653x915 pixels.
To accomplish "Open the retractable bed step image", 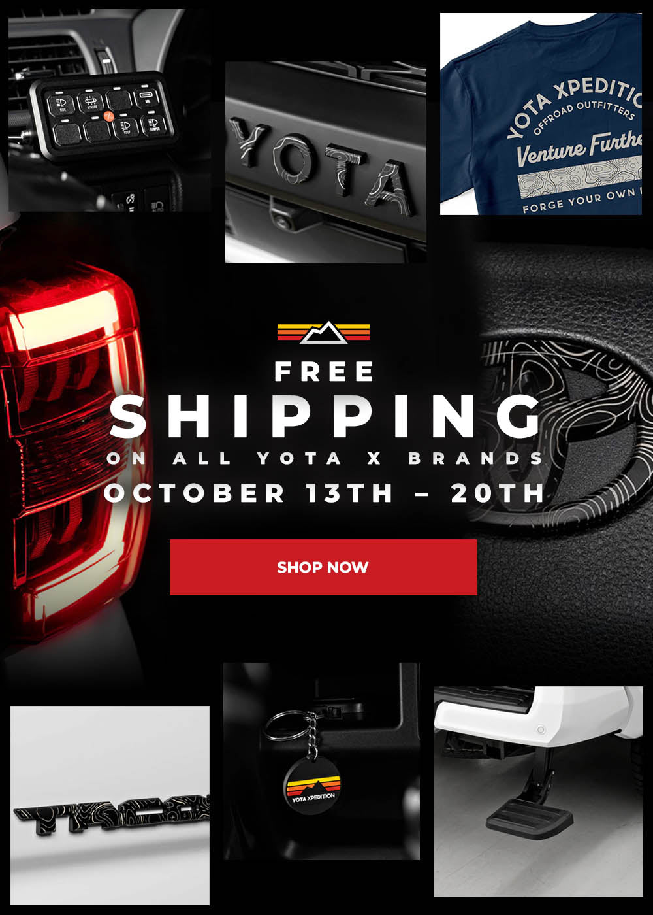I will (x=538, y=791).
